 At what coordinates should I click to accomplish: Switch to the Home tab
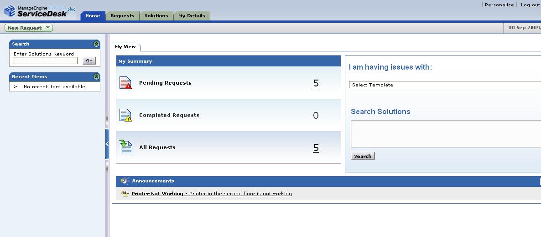[x=93, y=16]
